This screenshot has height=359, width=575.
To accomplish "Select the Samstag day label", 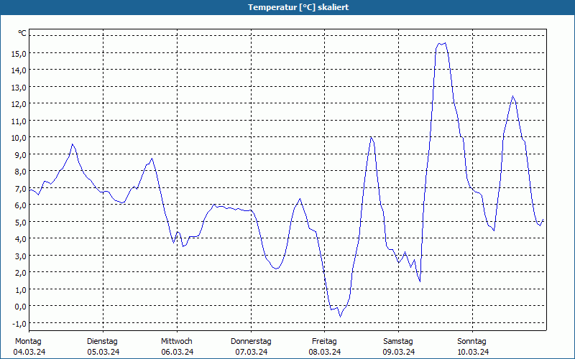I will click(398, 342).
